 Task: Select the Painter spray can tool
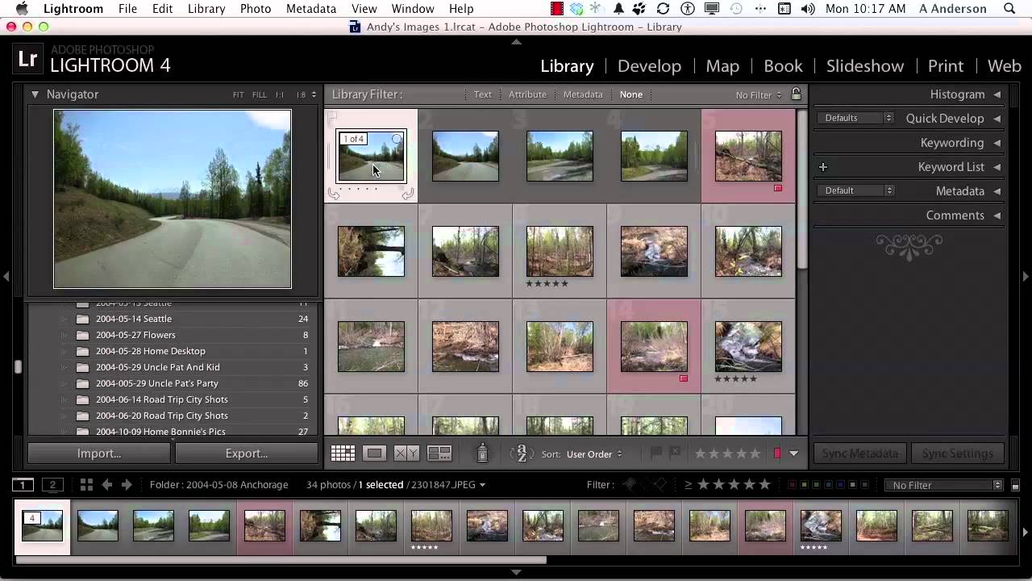[x=482, y=454]
